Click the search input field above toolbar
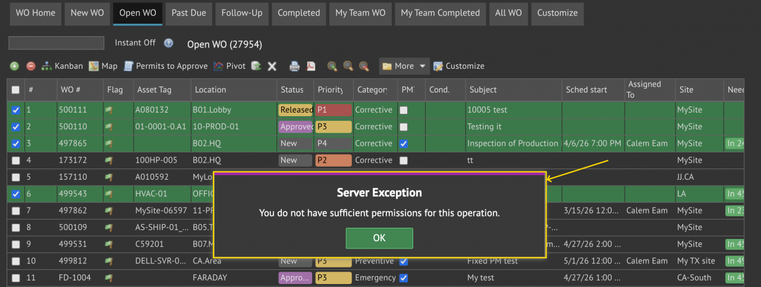Viewport: 761px width, 287px height. [56, 43]
